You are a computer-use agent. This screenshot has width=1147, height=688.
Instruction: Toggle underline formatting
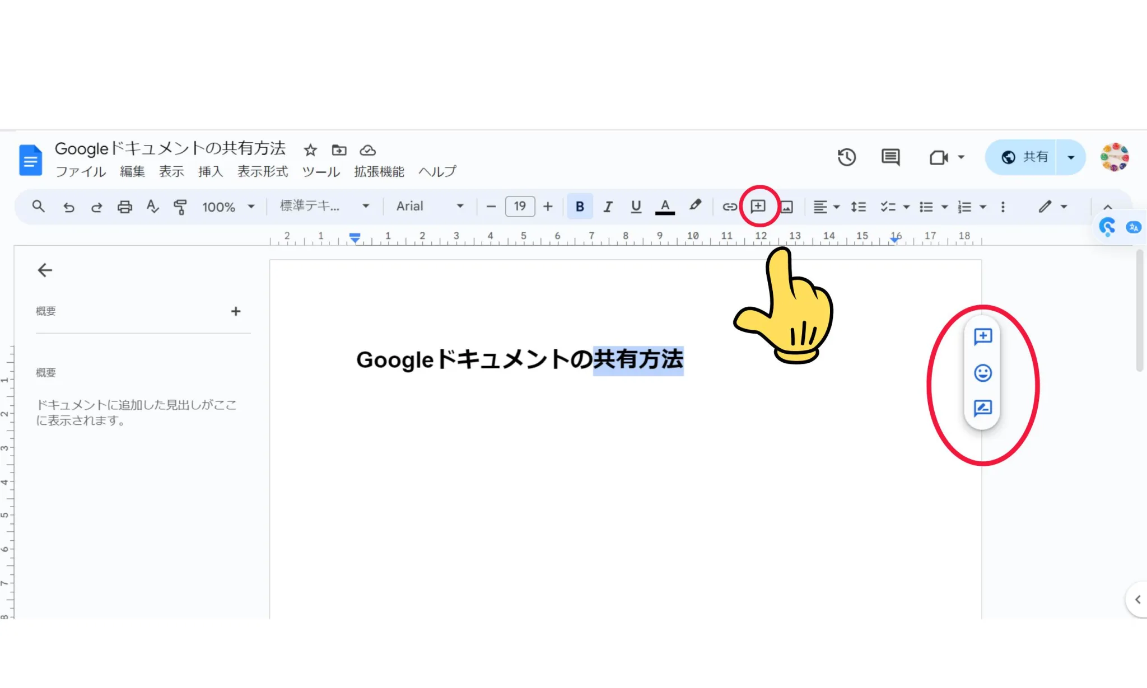(x=636, y=207)
